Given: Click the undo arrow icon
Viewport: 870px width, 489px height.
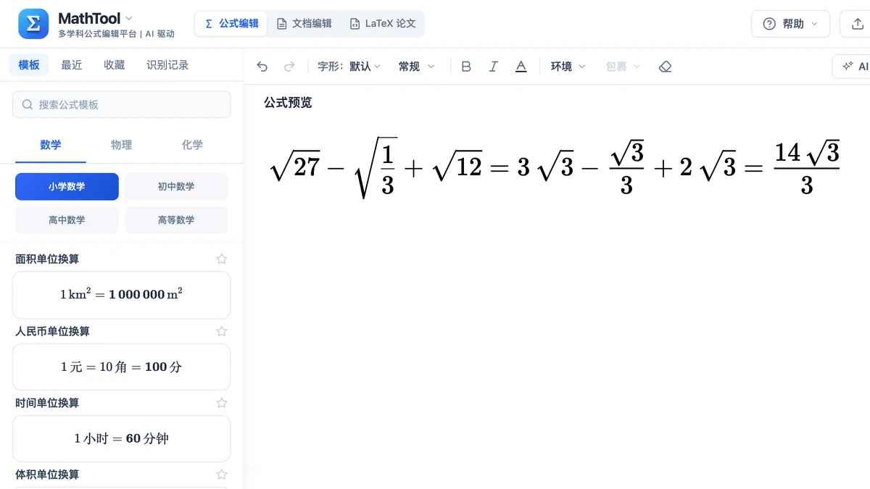Looking at the screenshot, I should pyautogui.click(x=262, y=67).
